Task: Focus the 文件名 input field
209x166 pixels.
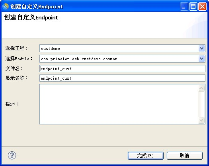Action: (x=122, y=69)
